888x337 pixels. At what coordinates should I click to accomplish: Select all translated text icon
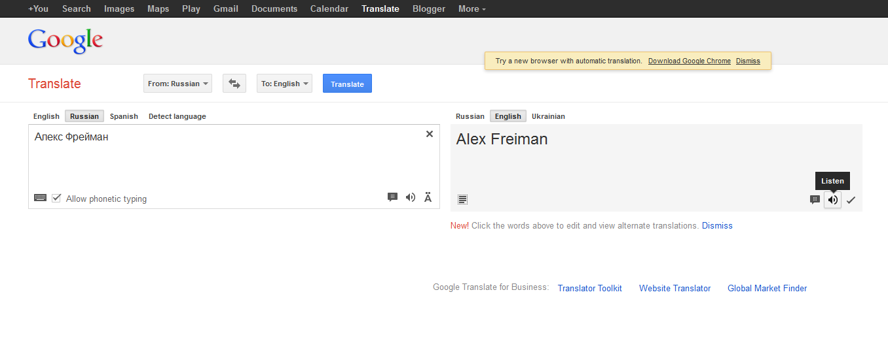click(463, 200)
